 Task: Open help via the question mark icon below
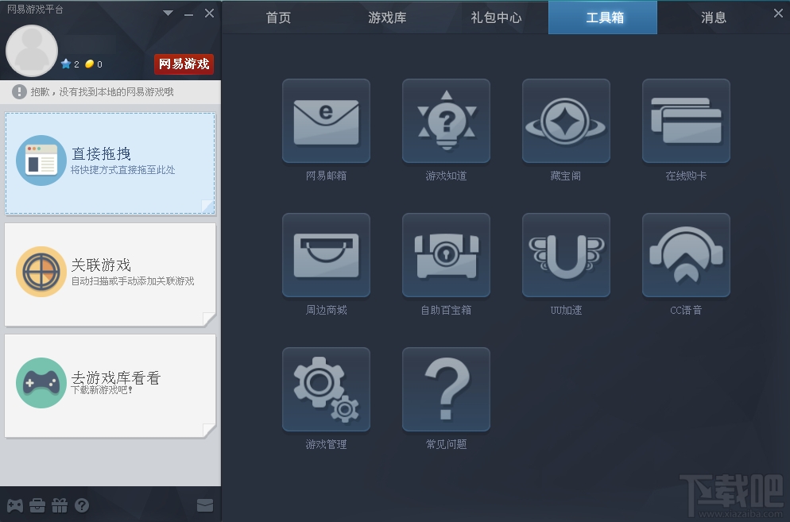point(81,505)
